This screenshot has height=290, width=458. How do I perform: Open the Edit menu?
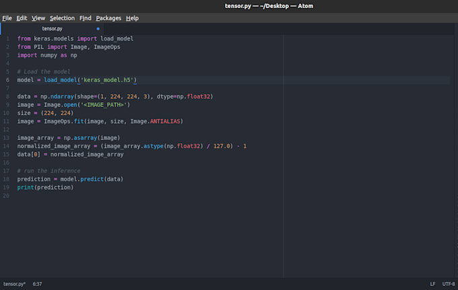click(x=22, y=17)
